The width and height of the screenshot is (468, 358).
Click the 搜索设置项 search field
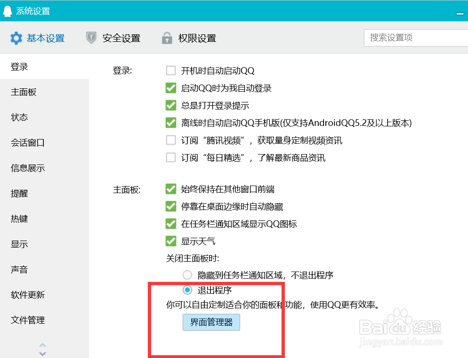(416, 38)
